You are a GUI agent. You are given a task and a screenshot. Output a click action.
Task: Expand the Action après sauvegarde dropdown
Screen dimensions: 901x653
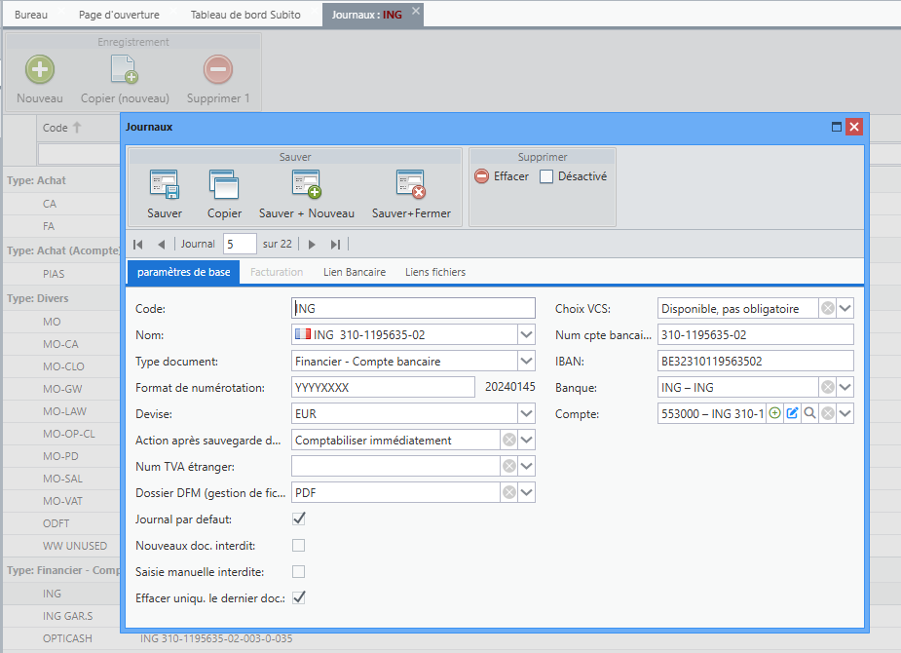[526, 441]
